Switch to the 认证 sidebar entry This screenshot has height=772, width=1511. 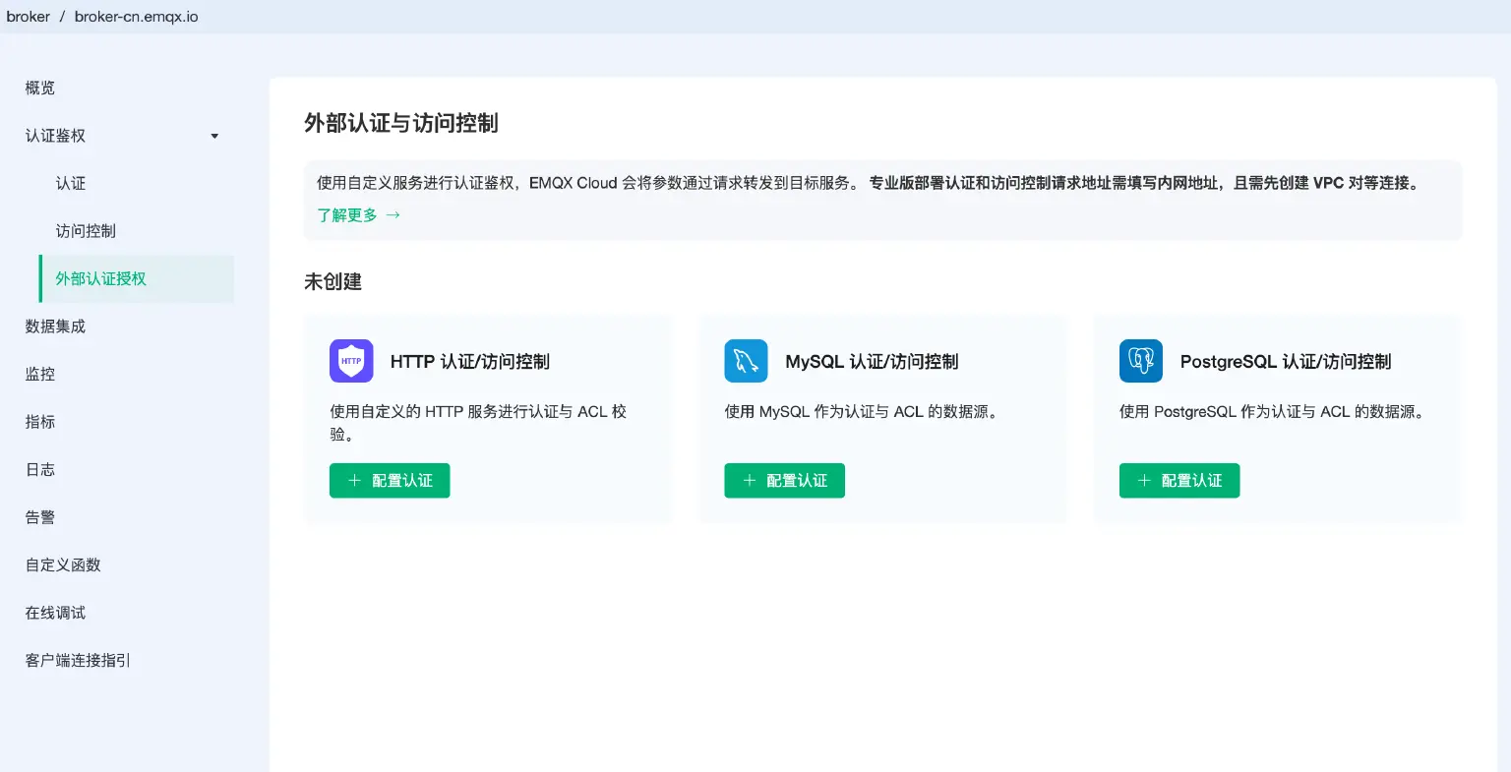click(72, 183)
